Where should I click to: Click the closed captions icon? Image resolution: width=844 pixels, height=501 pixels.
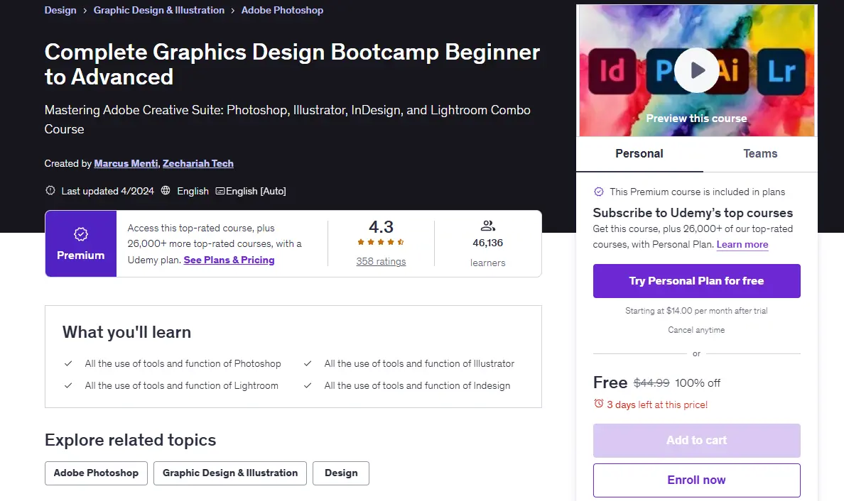click(x=220, y=191)
